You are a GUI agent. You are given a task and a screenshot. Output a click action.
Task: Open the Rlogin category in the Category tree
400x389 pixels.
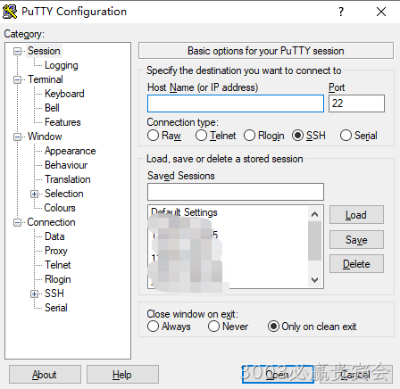click(58, 279)
